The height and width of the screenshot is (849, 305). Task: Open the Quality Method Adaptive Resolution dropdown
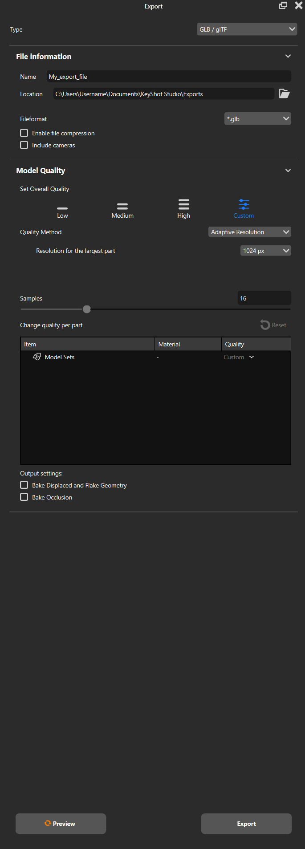point(249,232)
